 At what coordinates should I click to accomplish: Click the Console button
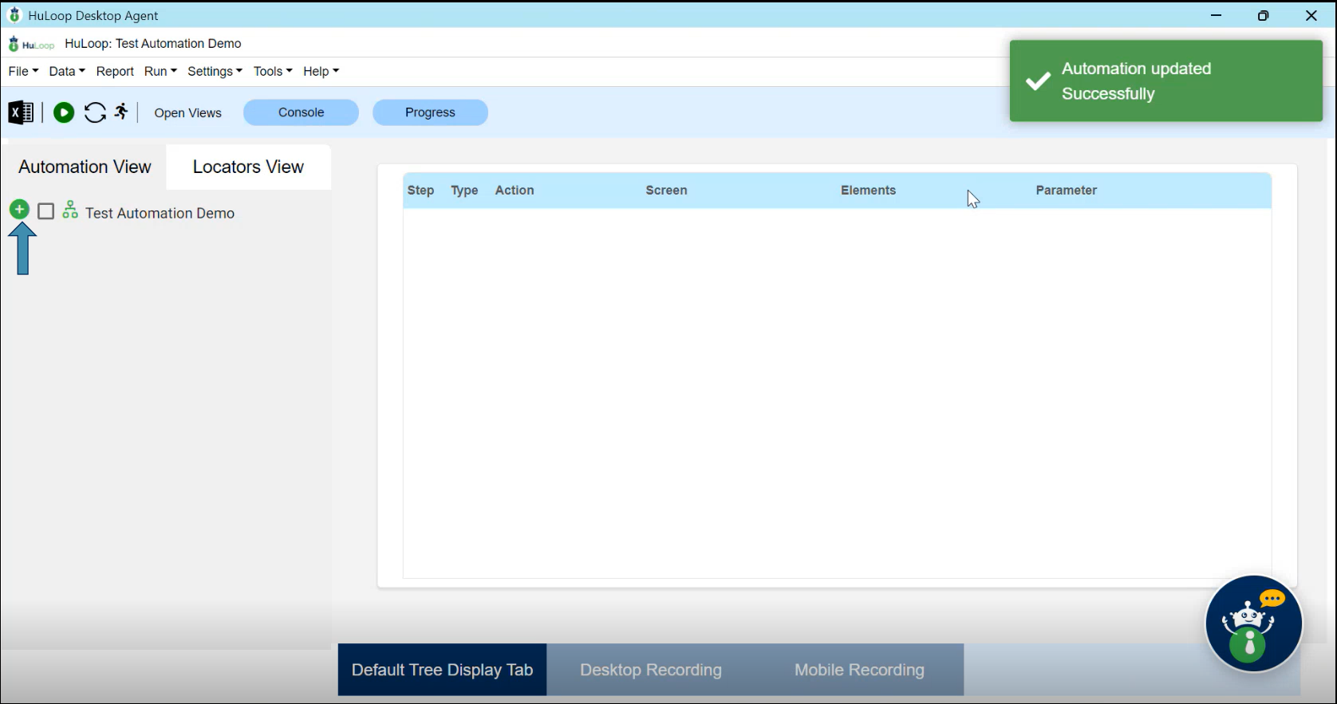(301, 112)
